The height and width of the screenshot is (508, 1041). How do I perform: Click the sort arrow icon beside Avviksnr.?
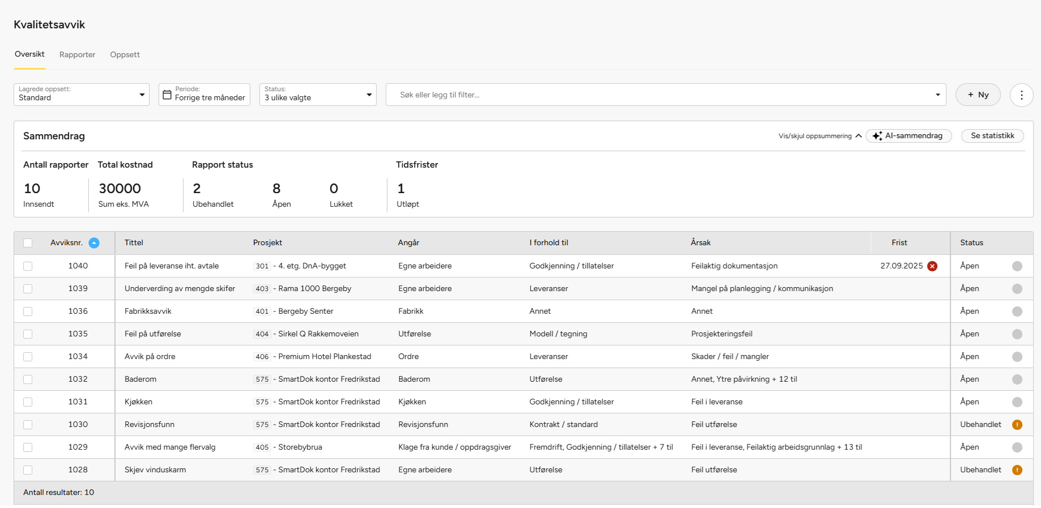[94, 243]
